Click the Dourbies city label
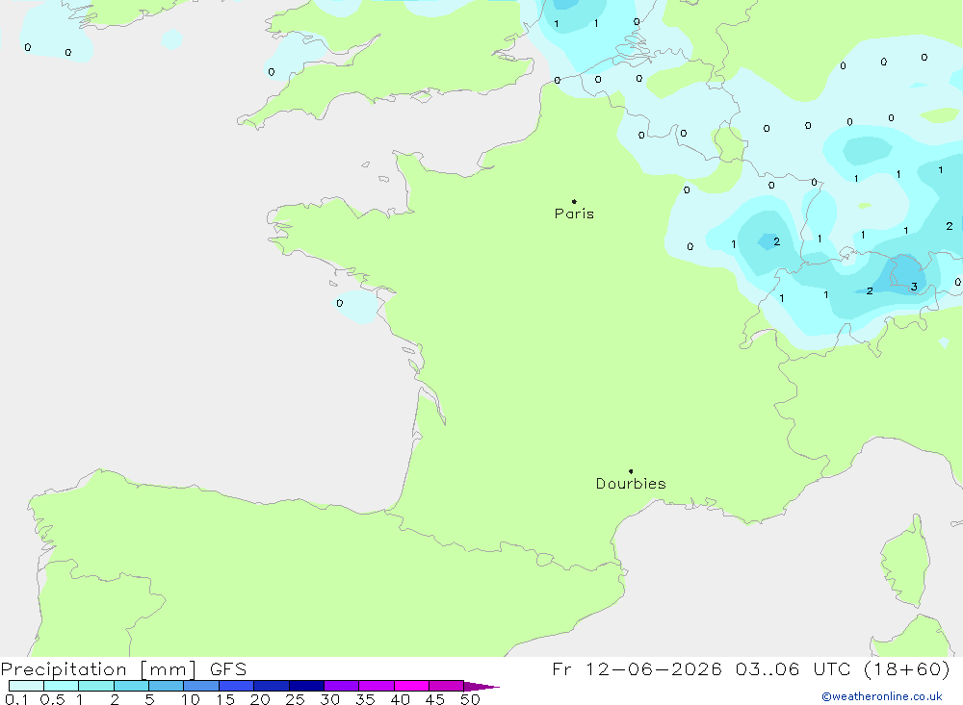This screenshot has height=705, width=963. tap(631, 484)
